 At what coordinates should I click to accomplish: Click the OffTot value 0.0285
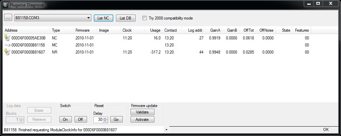point(248,52)
